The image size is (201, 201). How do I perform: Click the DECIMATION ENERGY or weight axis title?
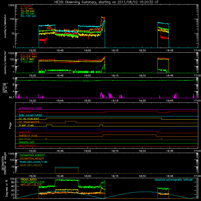pos(4,163)
